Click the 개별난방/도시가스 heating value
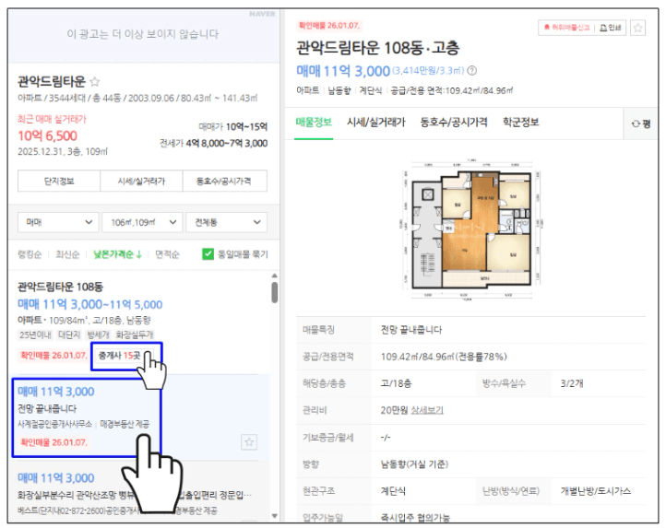 (x=596, y=491)
